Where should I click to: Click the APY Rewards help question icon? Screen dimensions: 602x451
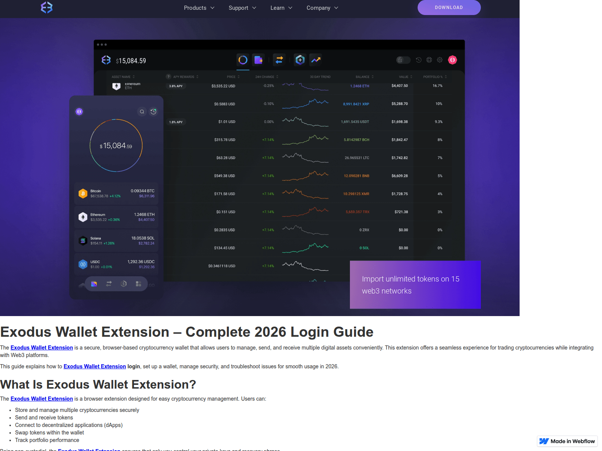pyautogui.click(x=169, y=77)
